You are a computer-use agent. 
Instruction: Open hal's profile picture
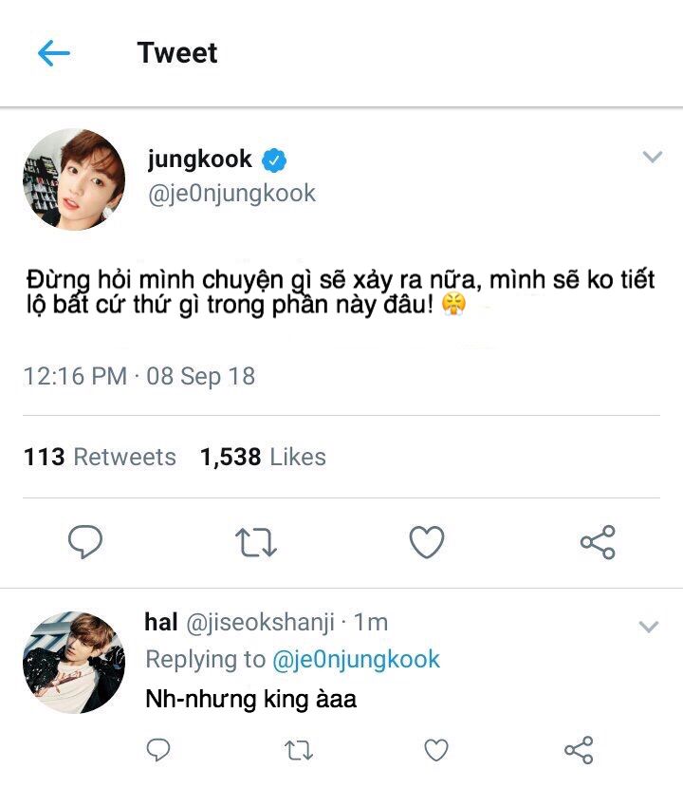[x=74, y=663]
